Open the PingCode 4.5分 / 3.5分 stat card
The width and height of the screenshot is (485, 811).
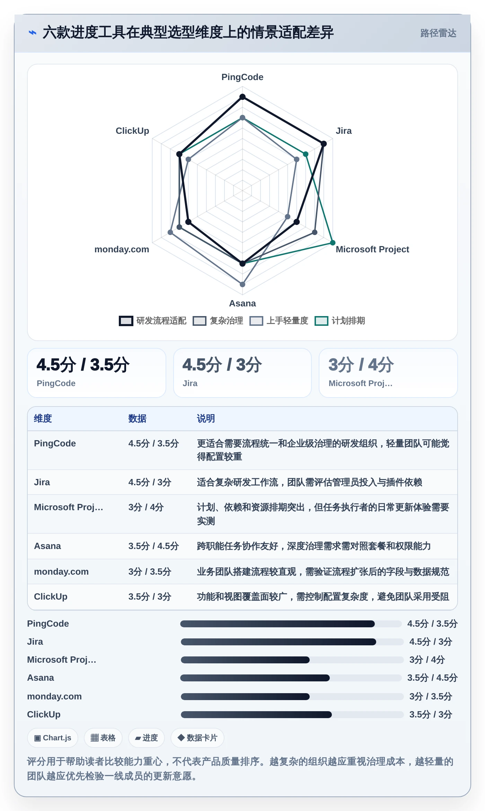click(97, 373)
